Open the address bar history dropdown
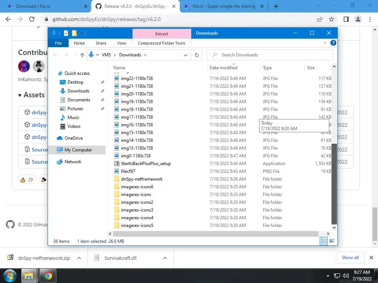Image resolution: width=378 pixels, height=283 pixels. click(186, 55)
